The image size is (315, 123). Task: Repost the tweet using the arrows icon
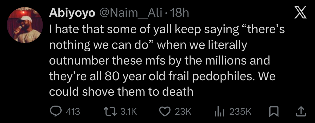110,111
